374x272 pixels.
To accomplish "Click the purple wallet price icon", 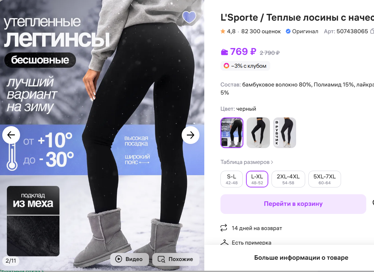I will (224, 52).
